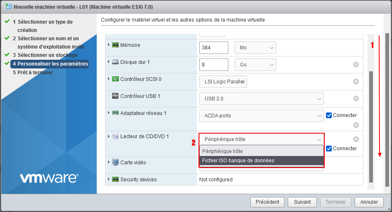Remove Disque dur 1 with its X icon

click(x=356, y=64)
